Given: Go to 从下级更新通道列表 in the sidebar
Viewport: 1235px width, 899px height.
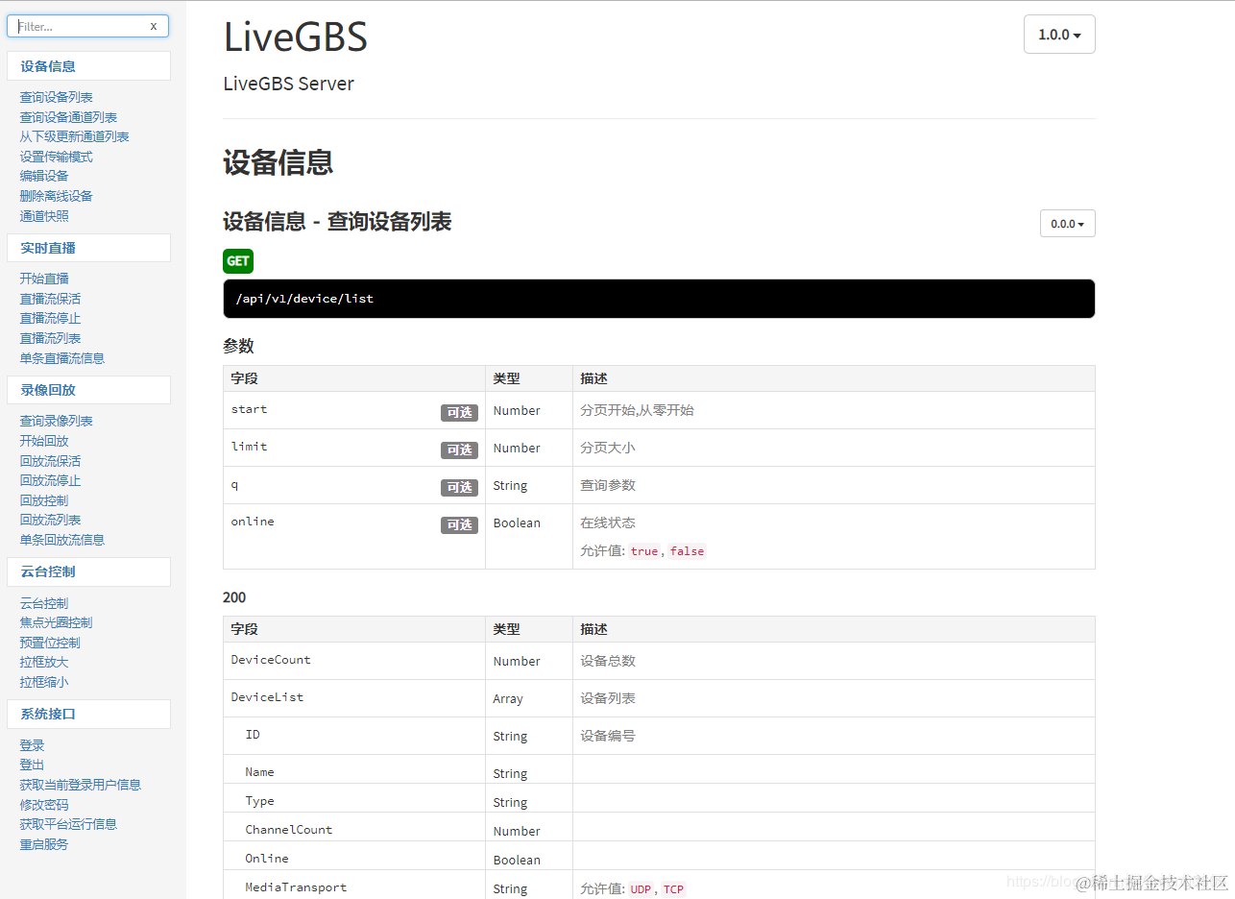Looking at the screenshot, I should pyautogui.click(x=74, y=136).
